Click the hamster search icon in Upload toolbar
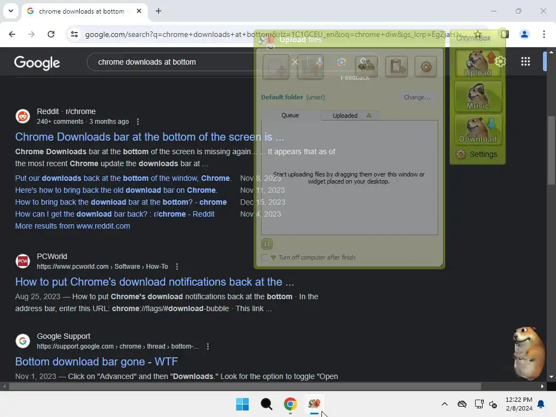Image resolution: width=556 pixels, height=417 pixels. pyautogui.click(x=367, y=66)
